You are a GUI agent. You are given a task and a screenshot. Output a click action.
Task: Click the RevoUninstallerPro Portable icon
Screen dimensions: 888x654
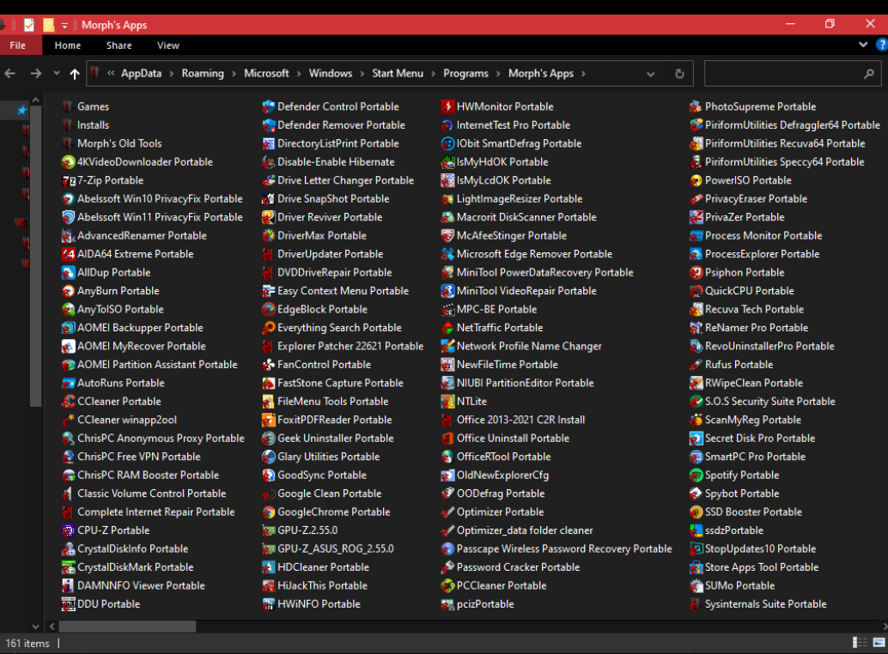point(696,346)
